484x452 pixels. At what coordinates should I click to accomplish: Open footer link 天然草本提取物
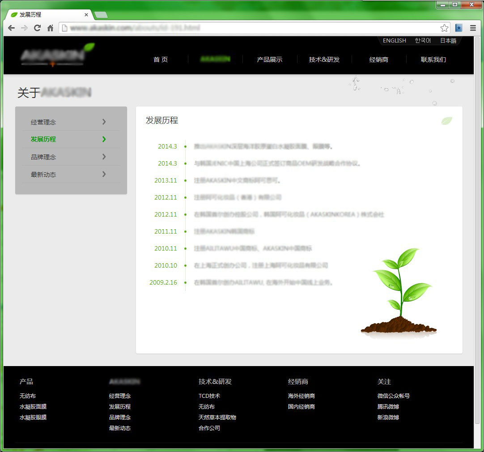tap(217, 418)
